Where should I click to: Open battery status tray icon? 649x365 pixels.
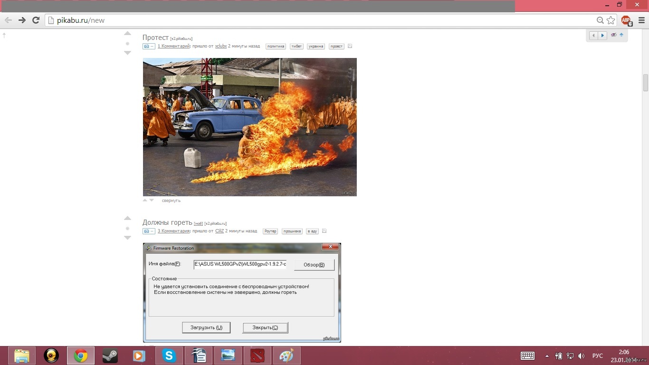(x=559, y=356)
